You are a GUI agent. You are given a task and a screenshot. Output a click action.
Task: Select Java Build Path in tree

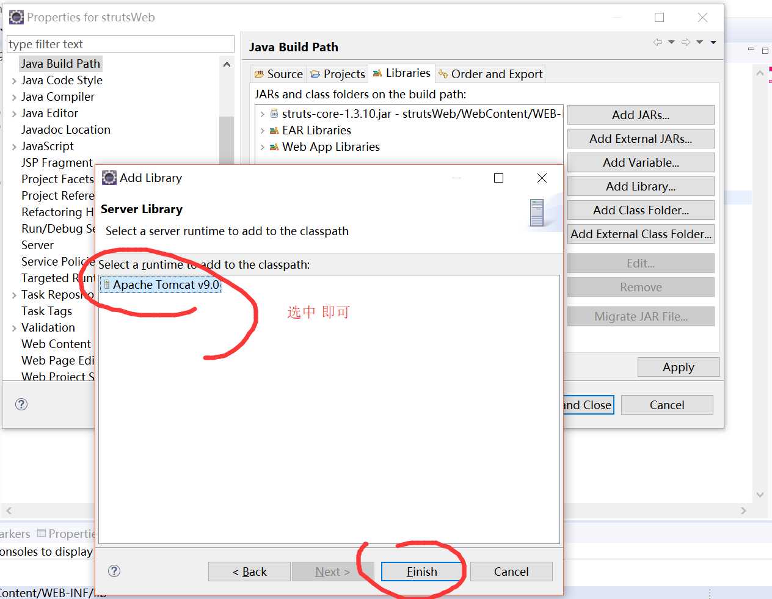point(60,64)
